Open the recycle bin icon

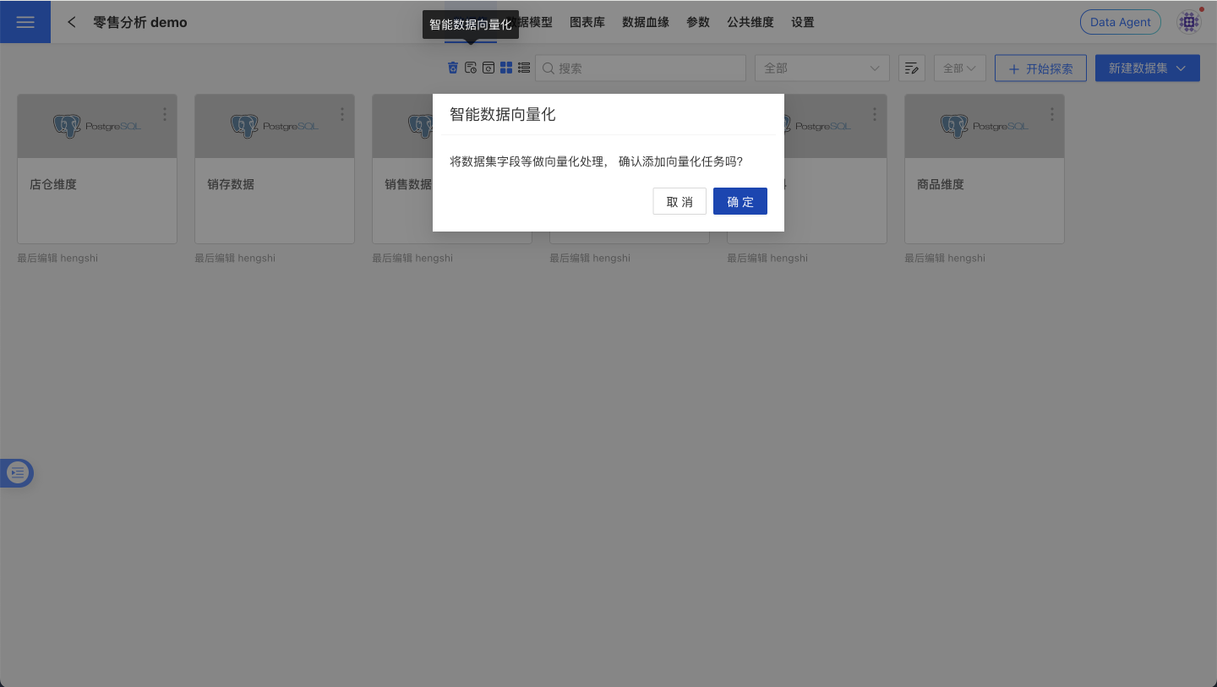click(452, 68)
